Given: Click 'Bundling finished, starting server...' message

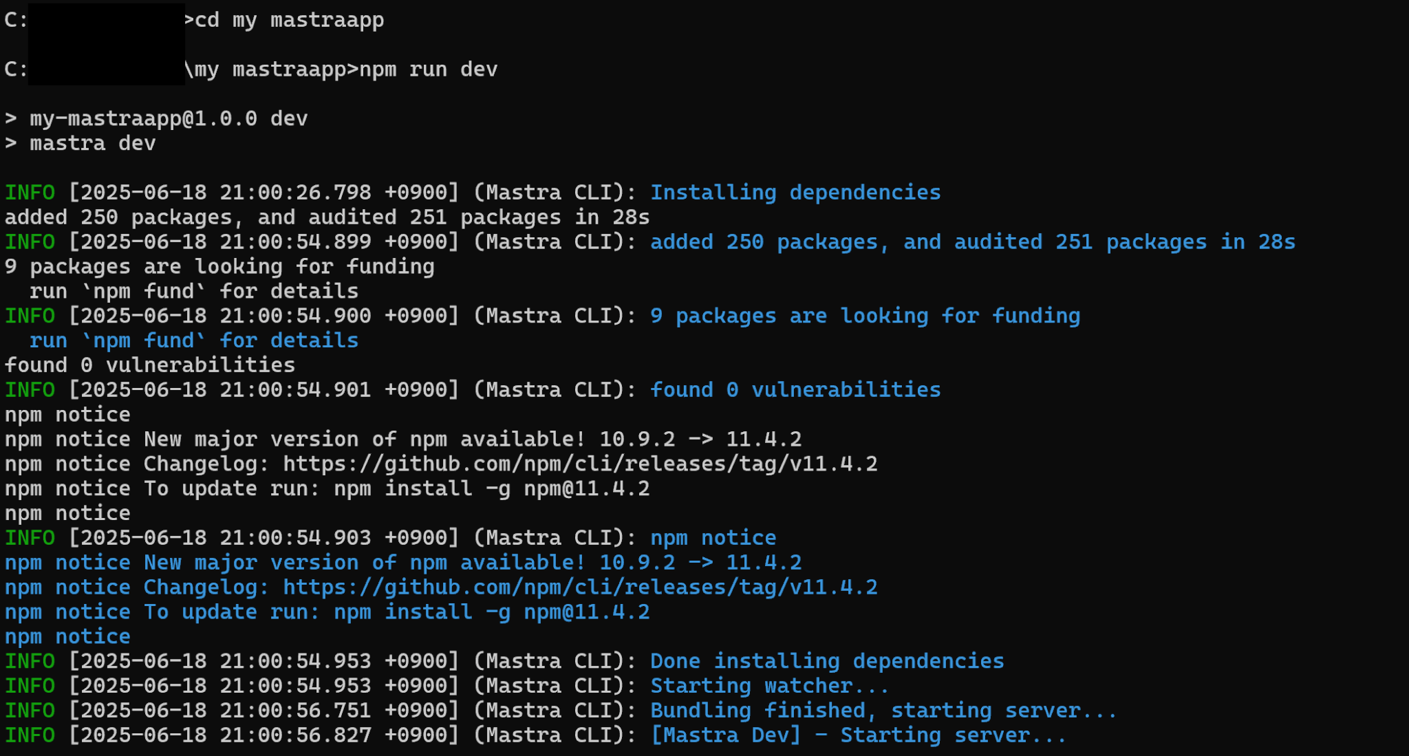Looking at the screenshot, I should (x=884, y=711).
